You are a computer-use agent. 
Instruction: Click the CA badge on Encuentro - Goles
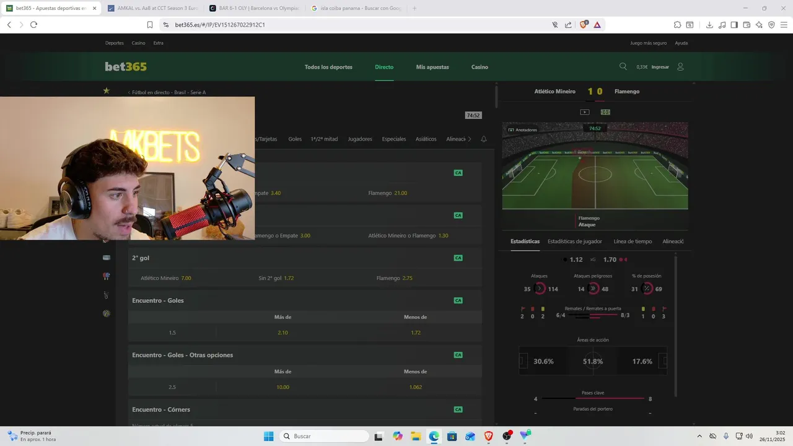(x=458, y=300)
